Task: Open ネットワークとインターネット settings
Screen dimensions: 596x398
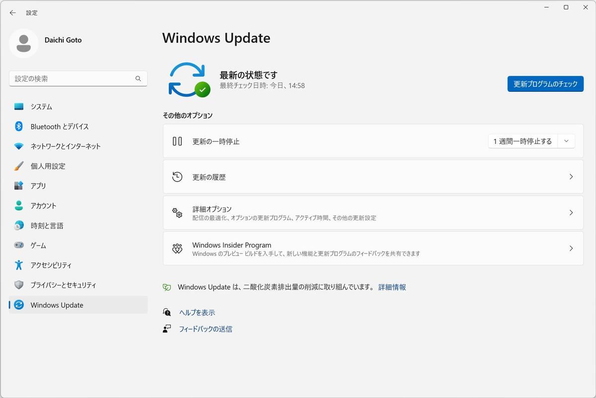Action: click(x=78, y=146)
